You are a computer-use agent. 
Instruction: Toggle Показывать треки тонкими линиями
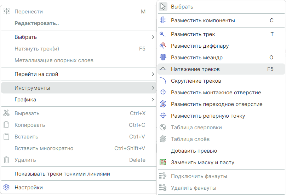62,174
